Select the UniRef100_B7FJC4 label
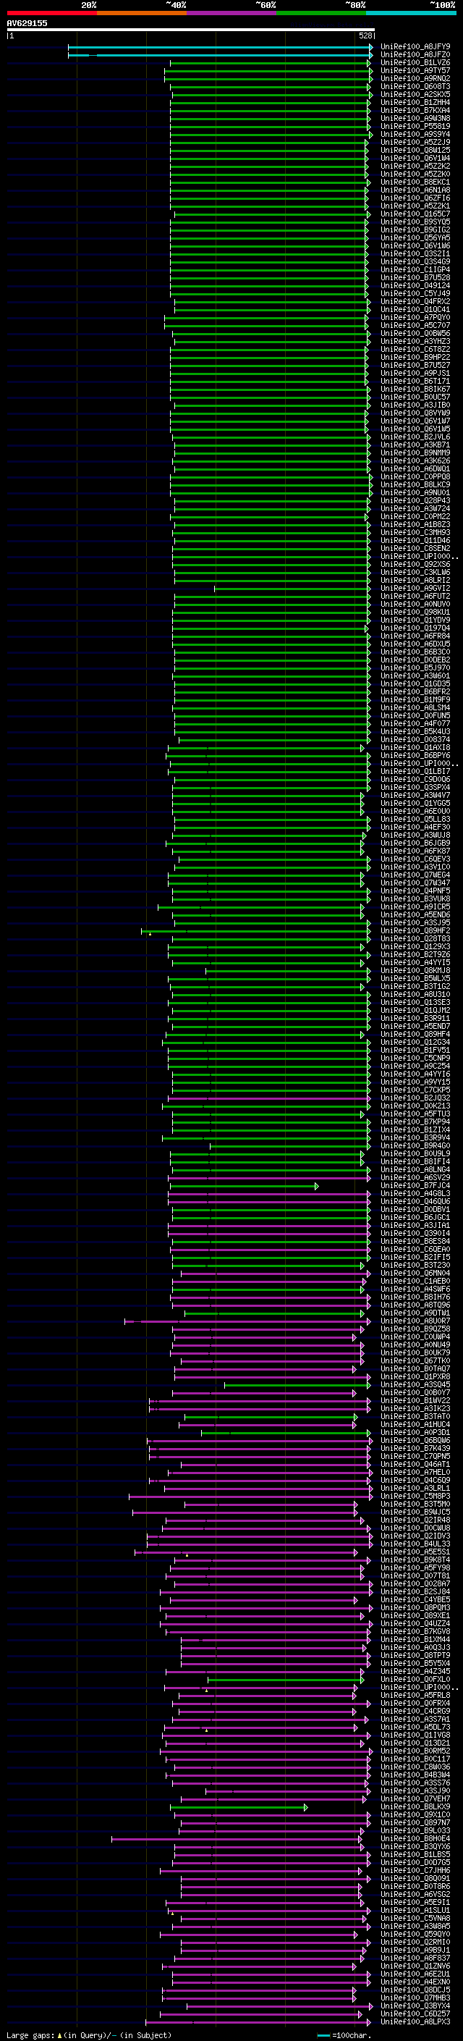 click(x=415, y=1185)
